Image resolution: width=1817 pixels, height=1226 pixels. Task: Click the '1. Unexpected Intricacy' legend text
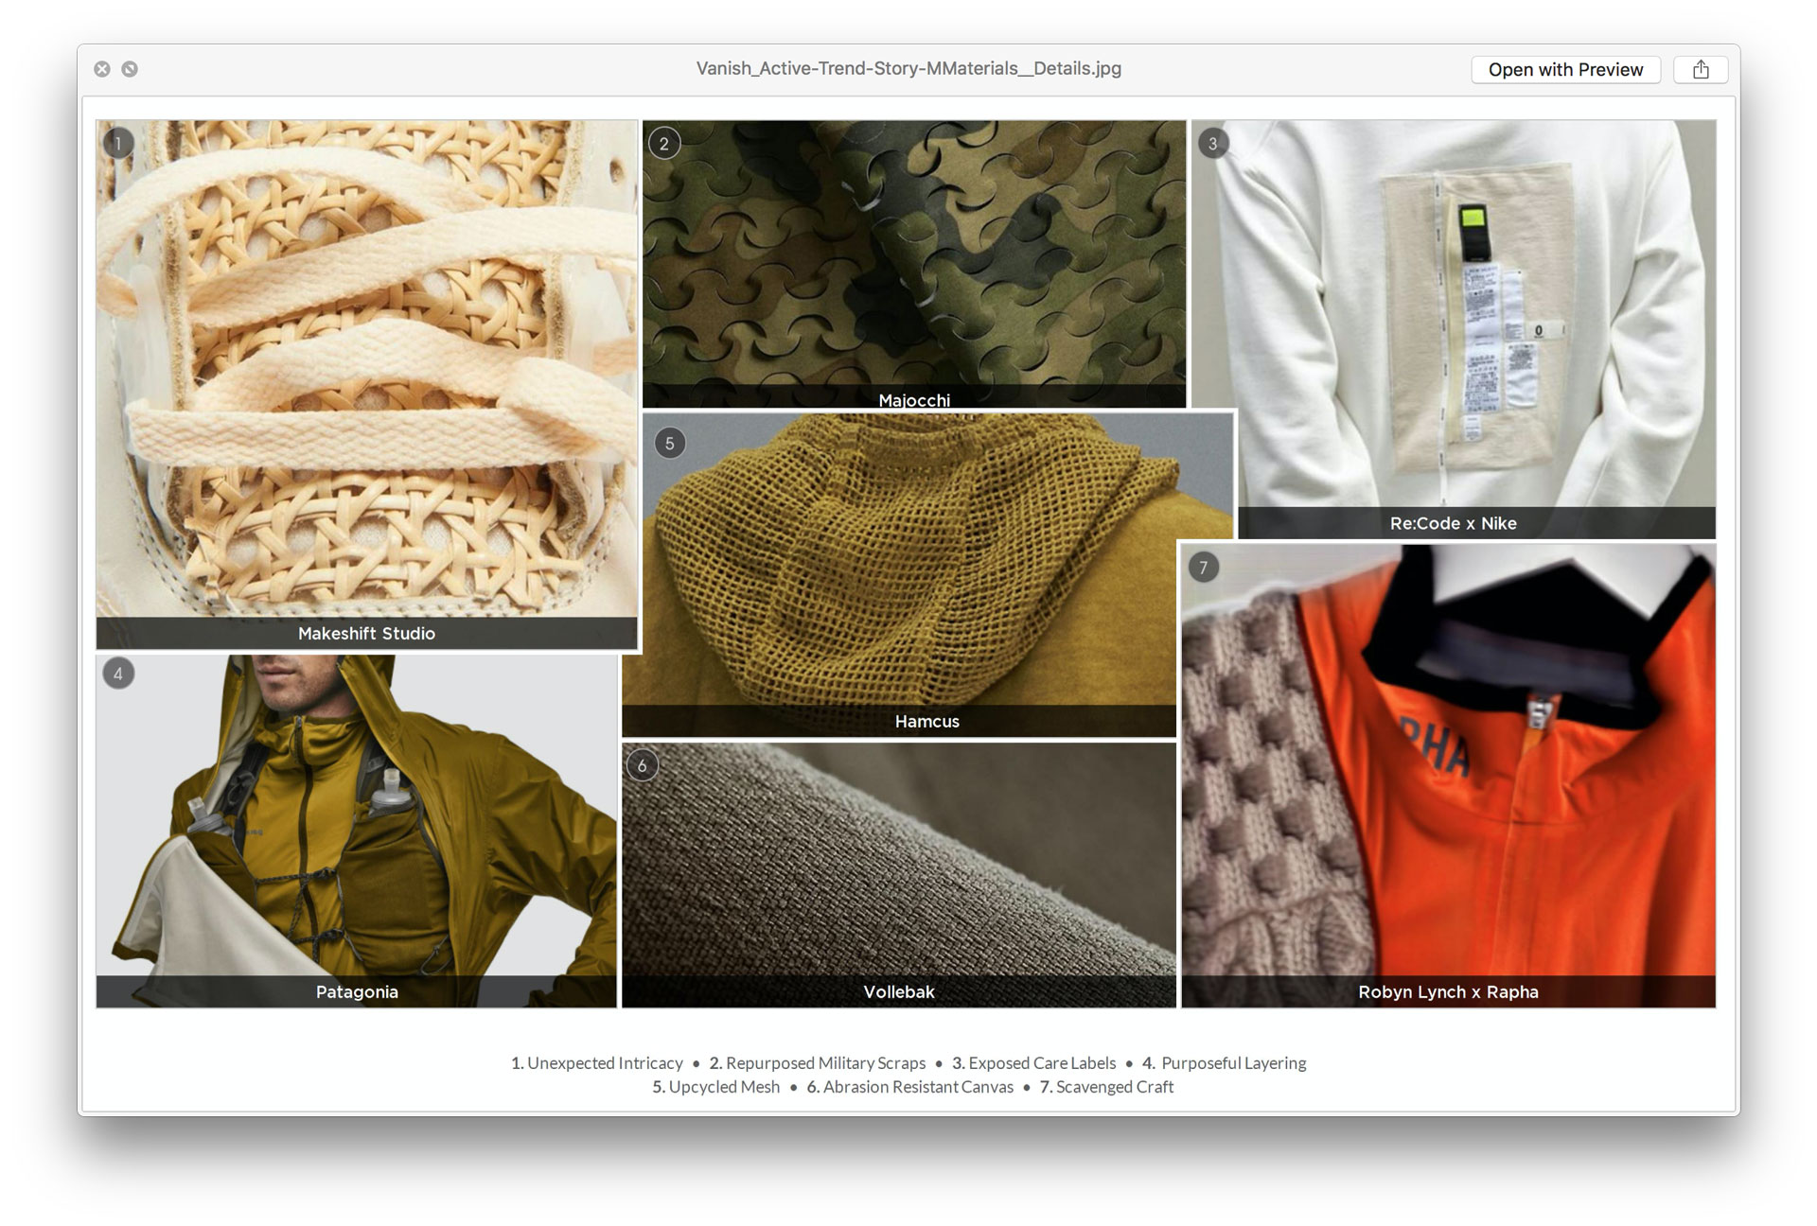click(x=597, y=1063)
